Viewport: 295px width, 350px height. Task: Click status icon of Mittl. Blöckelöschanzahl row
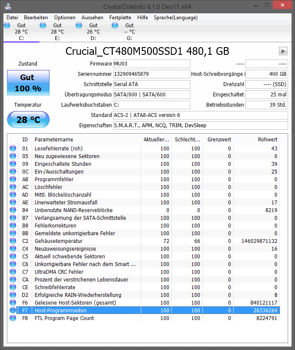pos(13,194)
